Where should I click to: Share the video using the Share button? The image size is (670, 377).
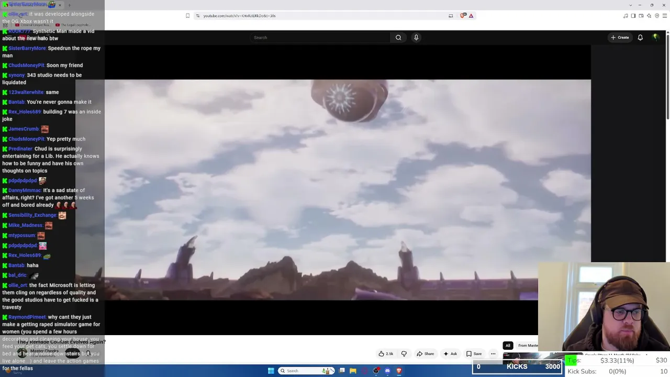click(426, 354)
